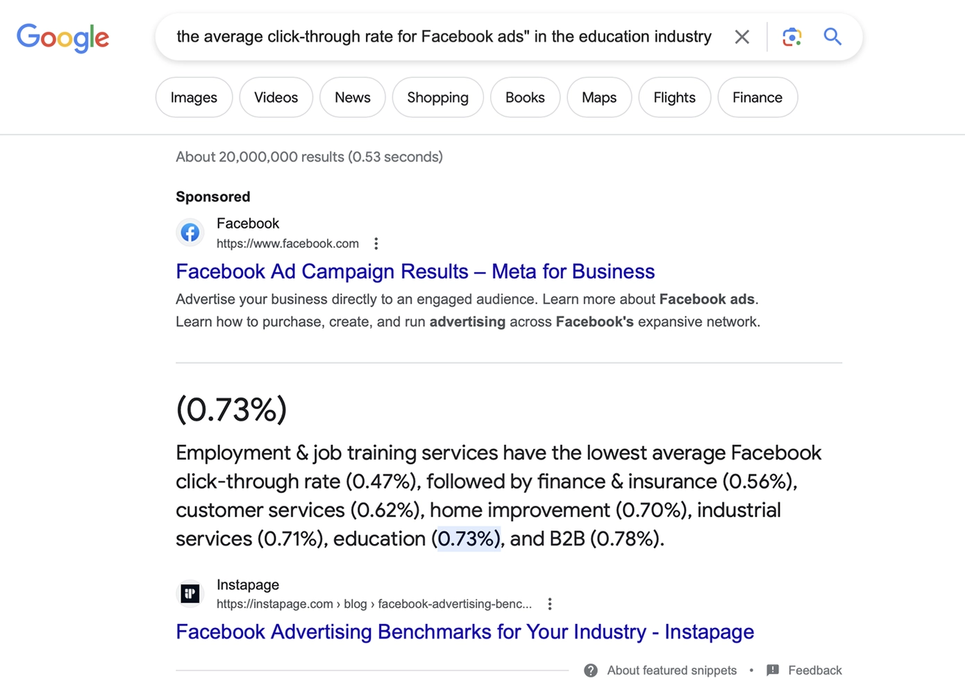Go to Google homepage via logo

point(63,38)
